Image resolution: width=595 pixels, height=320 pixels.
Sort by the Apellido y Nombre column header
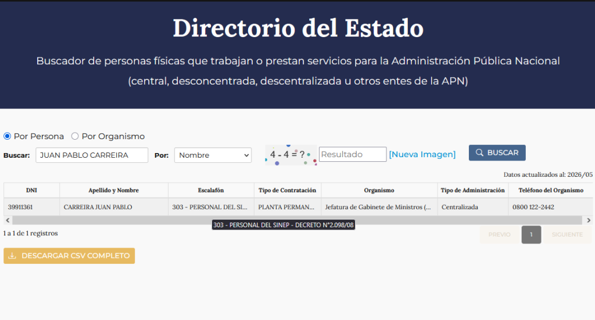113,190
